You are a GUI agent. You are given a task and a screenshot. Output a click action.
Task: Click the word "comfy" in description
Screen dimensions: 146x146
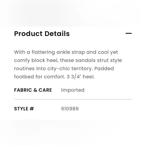point(22,61)
